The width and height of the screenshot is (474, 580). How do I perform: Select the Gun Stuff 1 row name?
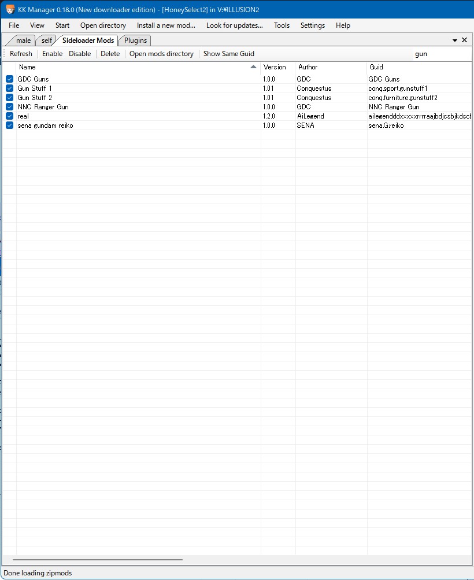click(x=34, y=88)
